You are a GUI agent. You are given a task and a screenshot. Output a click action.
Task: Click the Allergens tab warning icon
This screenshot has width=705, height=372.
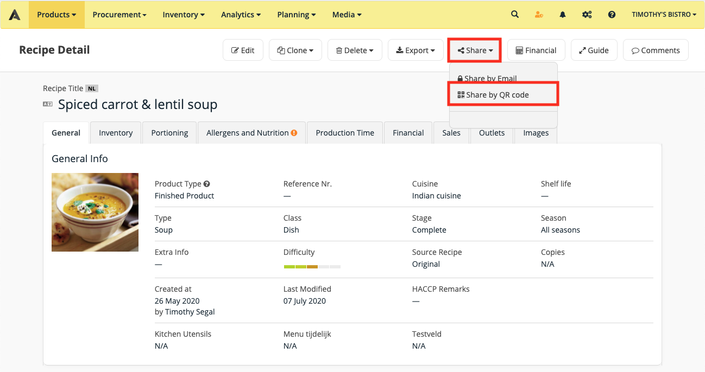pyautogui.click(x=294, y=133)
